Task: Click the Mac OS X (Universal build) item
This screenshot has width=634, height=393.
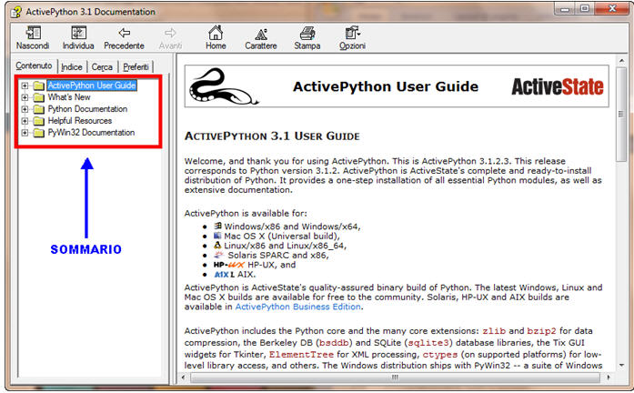Action: pos(277,237)
